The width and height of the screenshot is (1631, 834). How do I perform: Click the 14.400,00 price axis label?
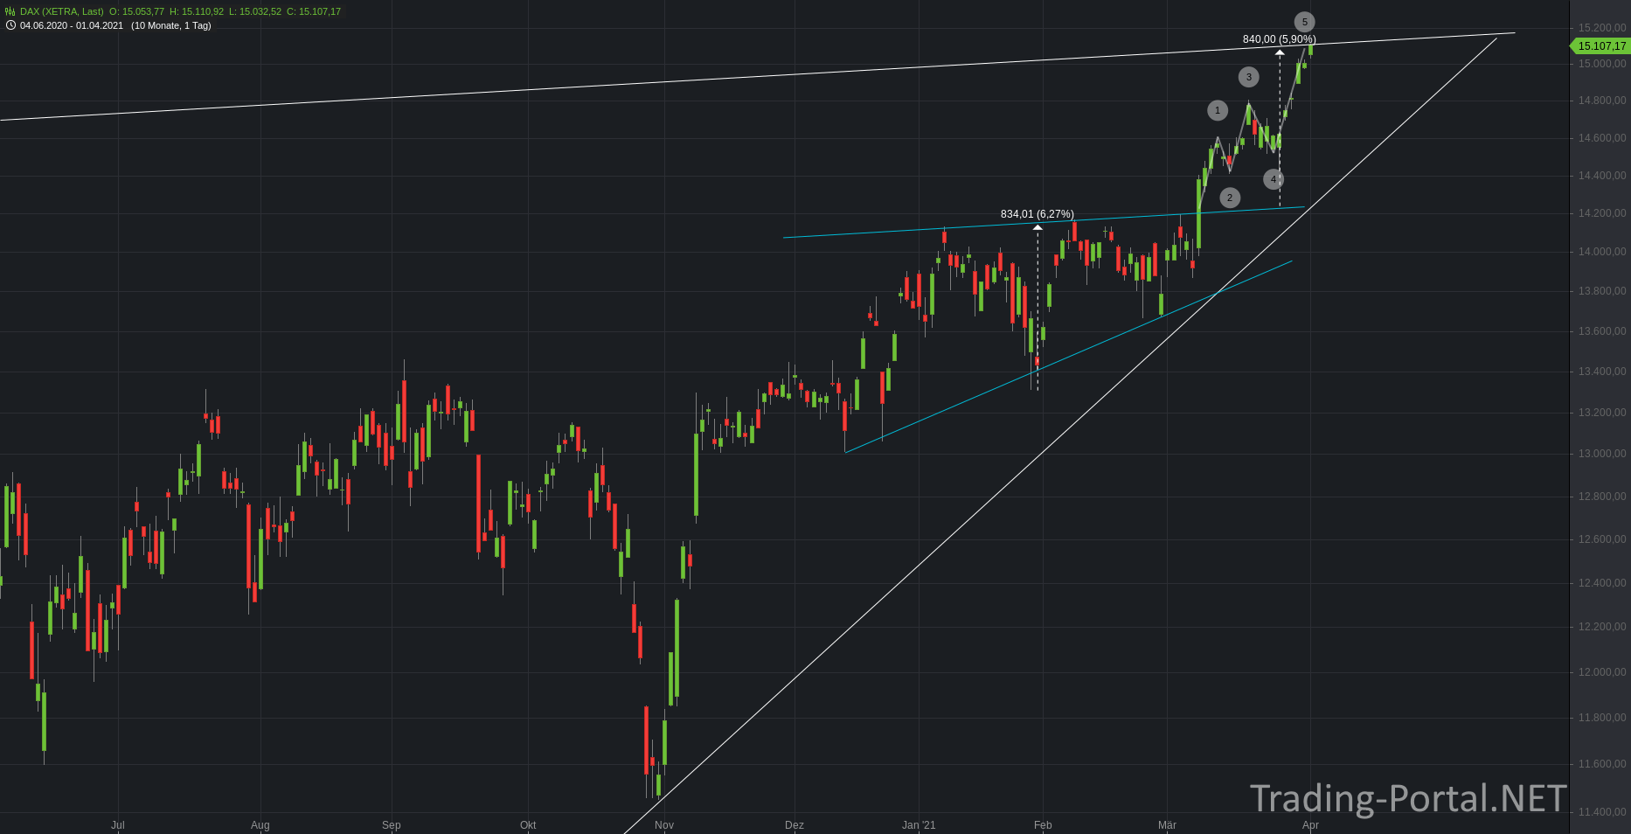[x=1602, y=176]
